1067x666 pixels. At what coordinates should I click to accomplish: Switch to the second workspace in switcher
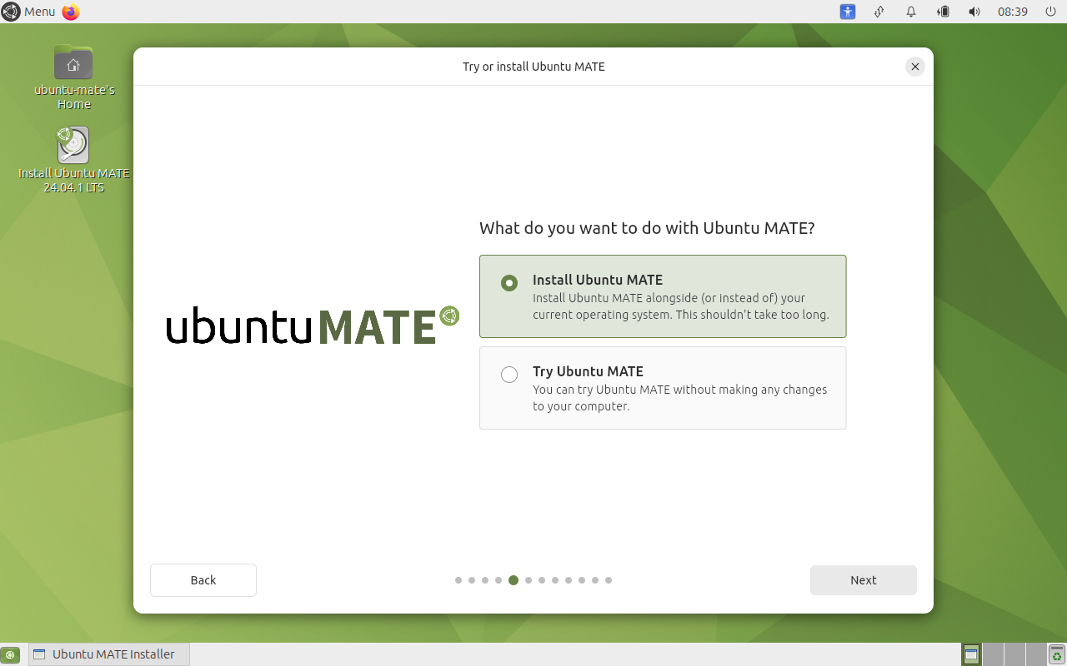(x=993, y=654)
